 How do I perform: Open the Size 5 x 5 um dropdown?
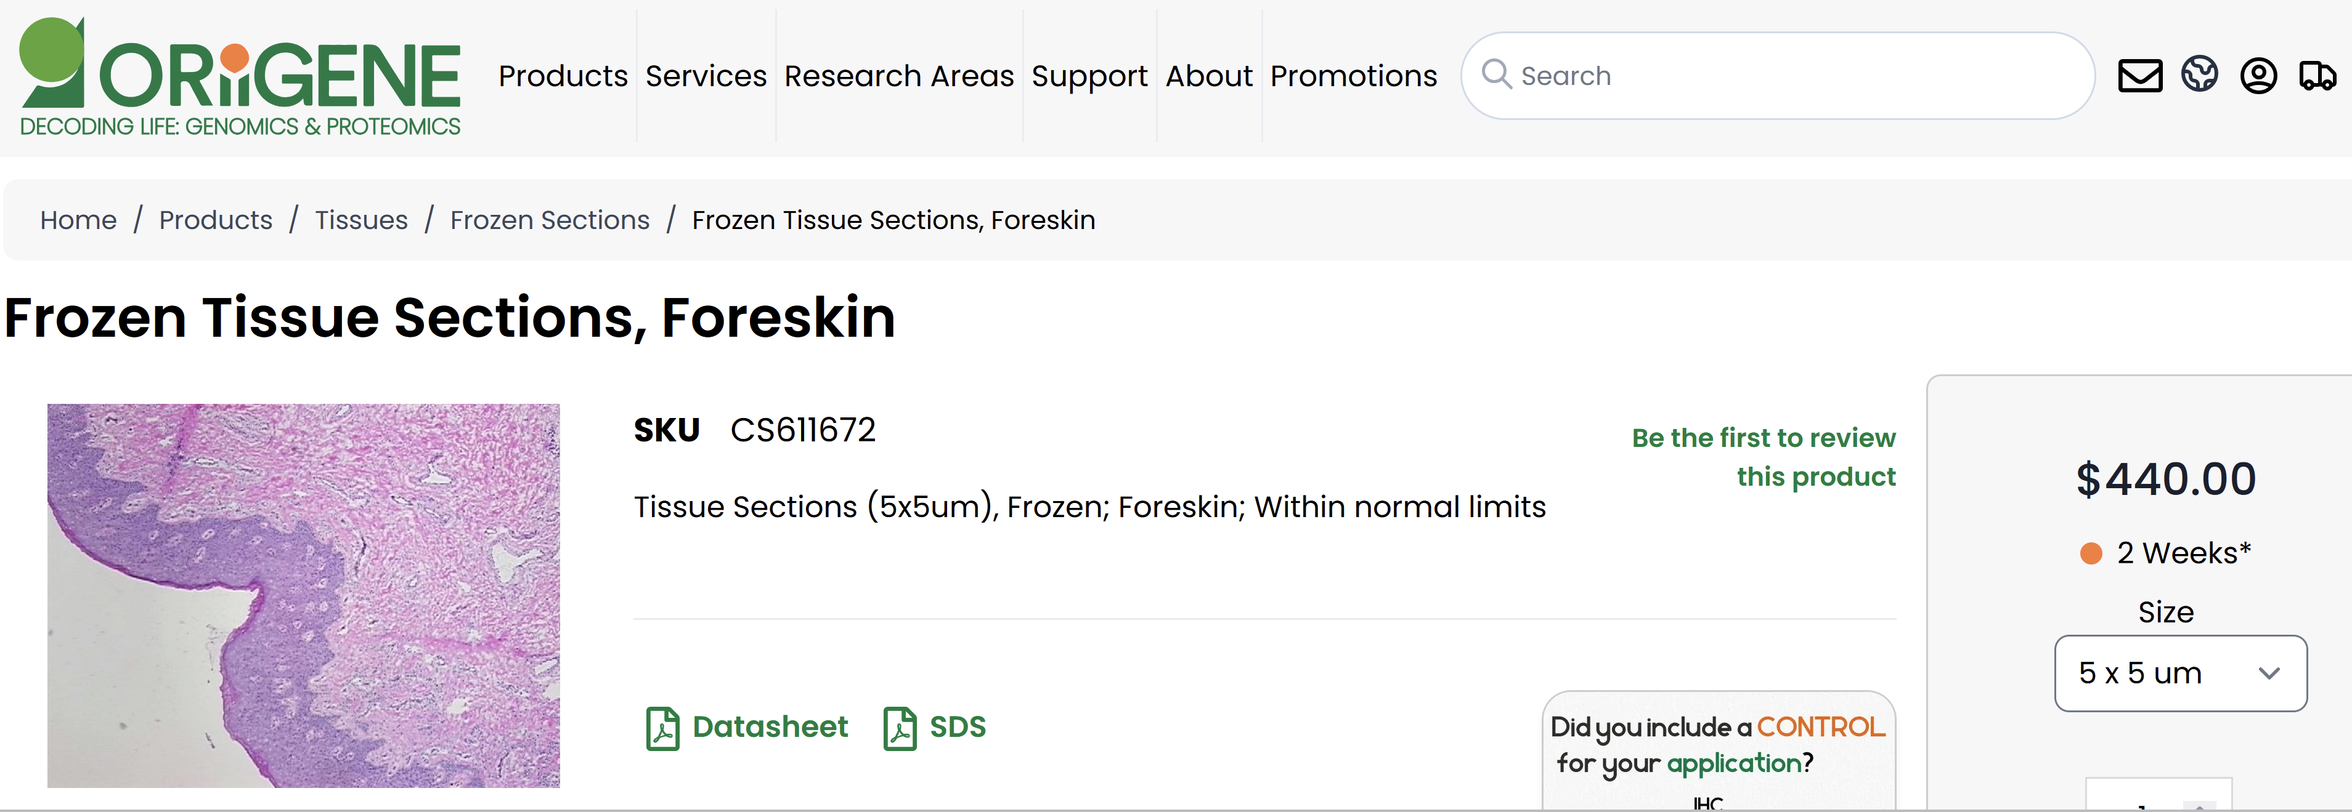[x=2179, y=673]
